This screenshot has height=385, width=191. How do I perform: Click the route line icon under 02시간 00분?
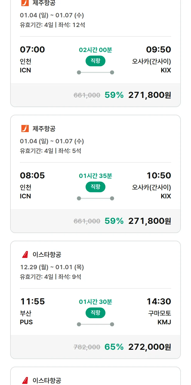pyautogui.click(x=95, y=72)
